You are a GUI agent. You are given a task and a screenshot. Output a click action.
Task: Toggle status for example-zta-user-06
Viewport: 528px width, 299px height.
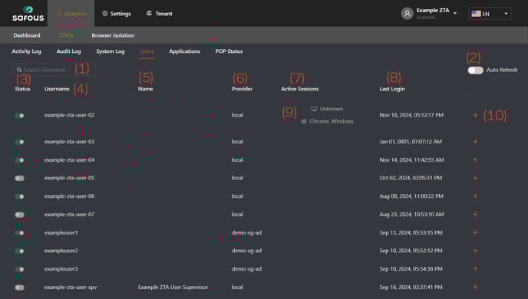(19, 196)
